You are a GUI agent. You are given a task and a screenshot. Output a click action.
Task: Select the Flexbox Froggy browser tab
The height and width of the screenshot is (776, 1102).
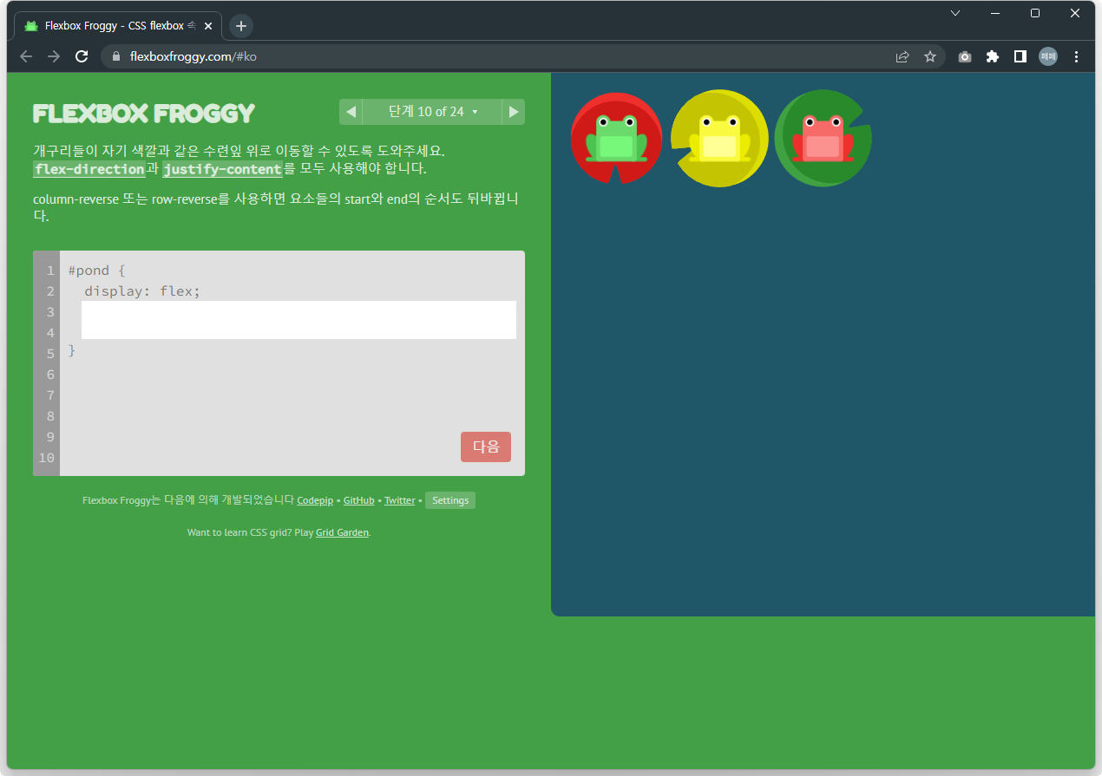118,26
